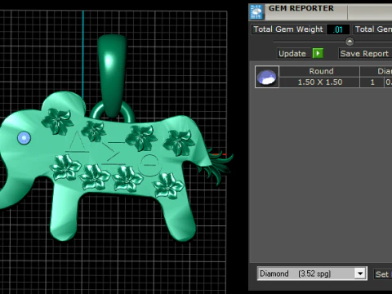Click the collapse arrow handle under Total Gem Weight
This screenshot has height=294, width=392.
[x=350, y=42]
